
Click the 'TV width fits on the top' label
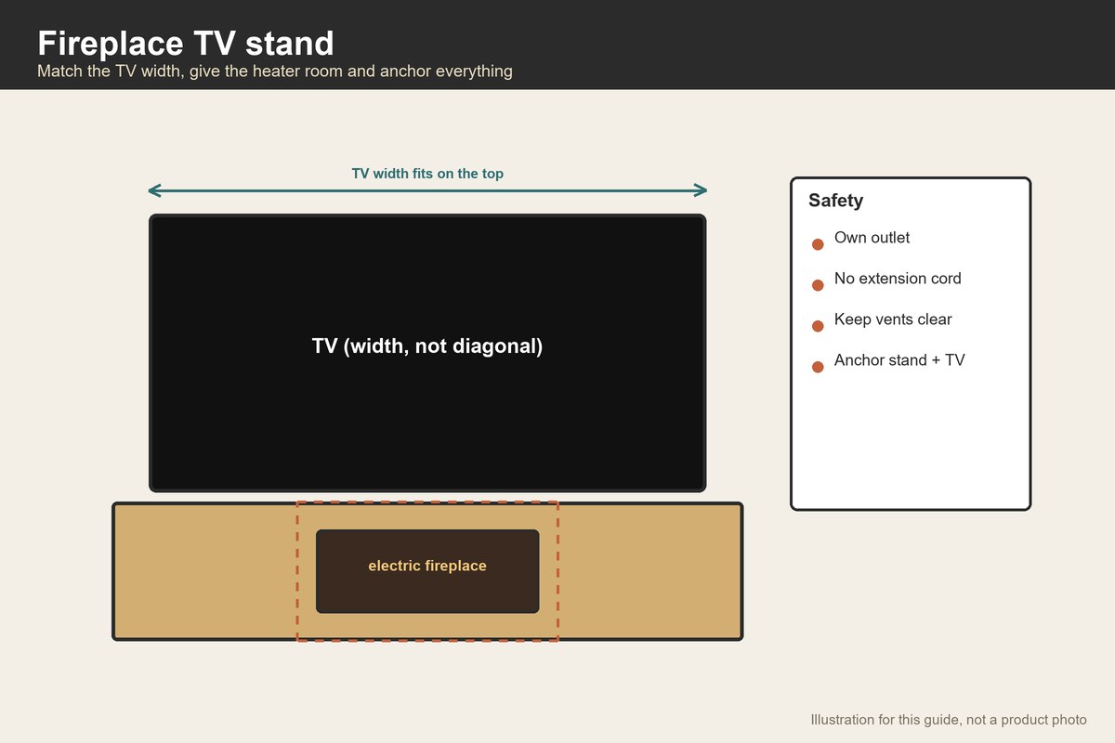(x=427, y=174)
